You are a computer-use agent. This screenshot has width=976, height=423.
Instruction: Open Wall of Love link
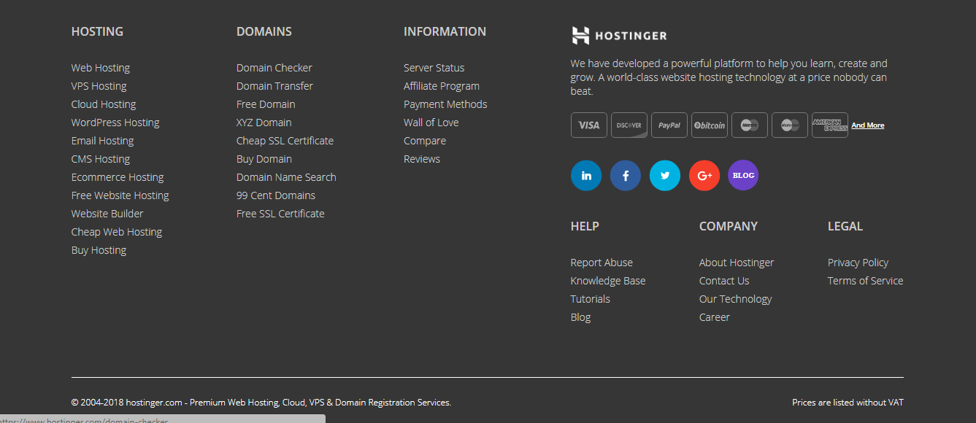coord(431,123)
